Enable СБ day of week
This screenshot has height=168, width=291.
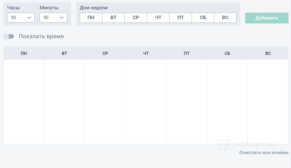point(203,18)
